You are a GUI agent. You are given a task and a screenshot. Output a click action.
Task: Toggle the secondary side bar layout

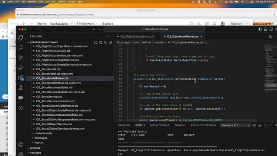tap(271, 29)
